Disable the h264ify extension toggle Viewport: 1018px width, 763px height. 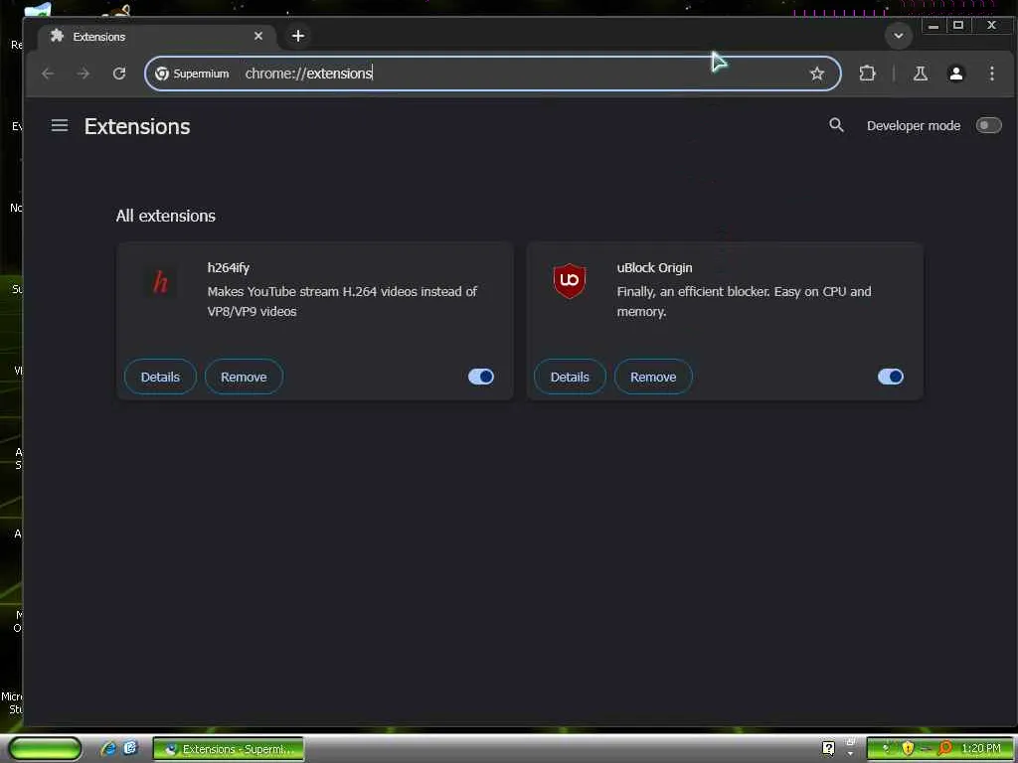tap(481, 377)
